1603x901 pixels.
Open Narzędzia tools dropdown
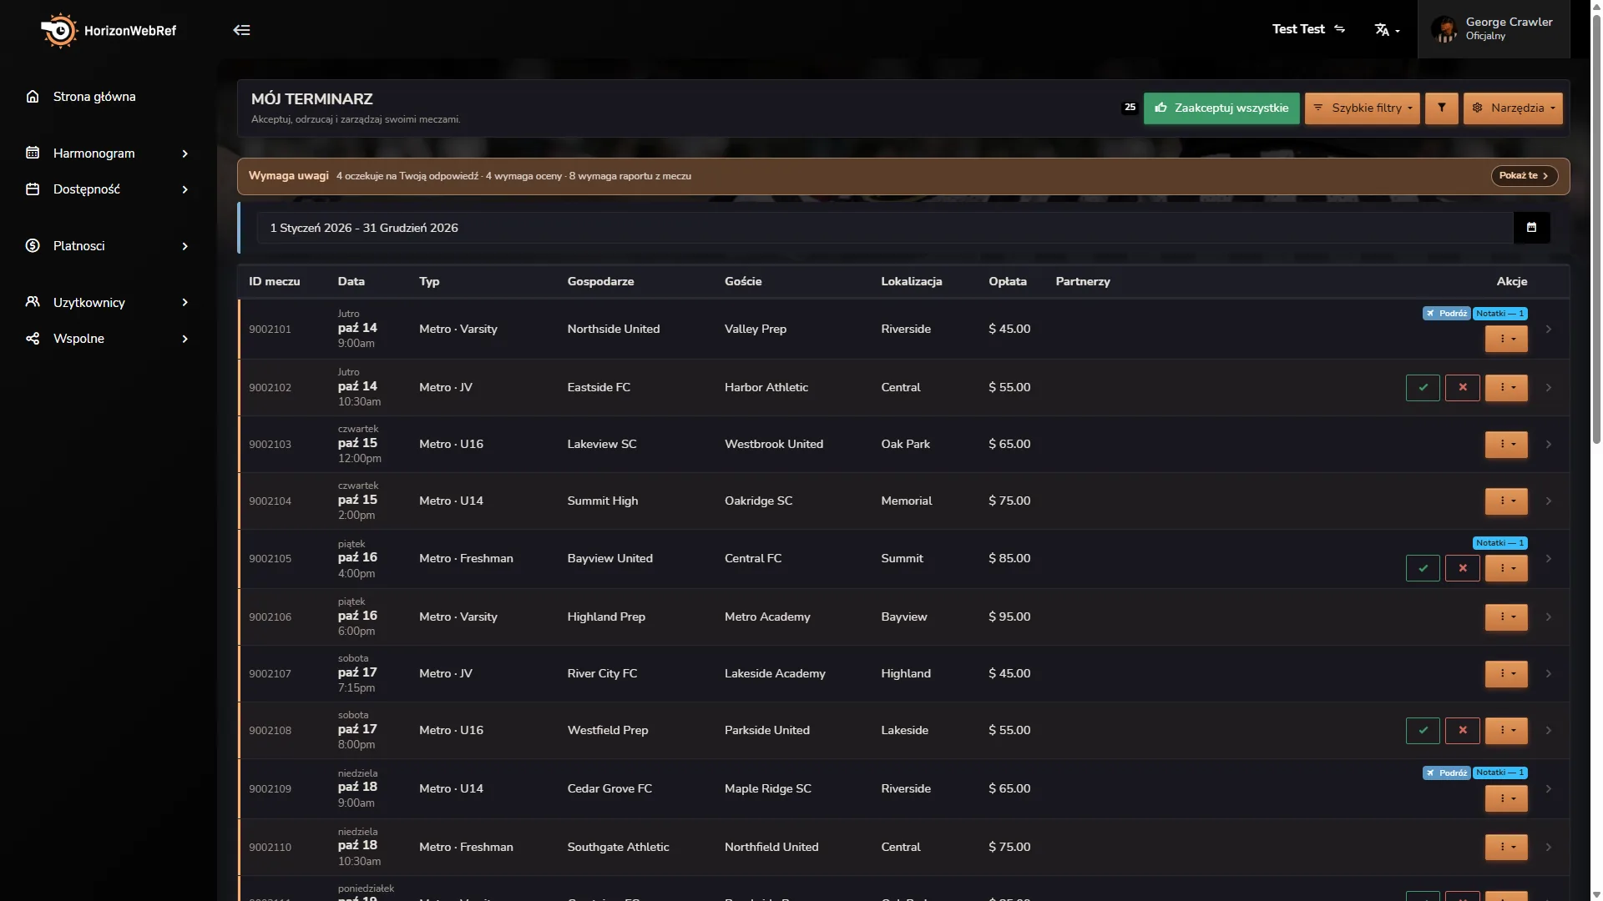coord(1512,108)
